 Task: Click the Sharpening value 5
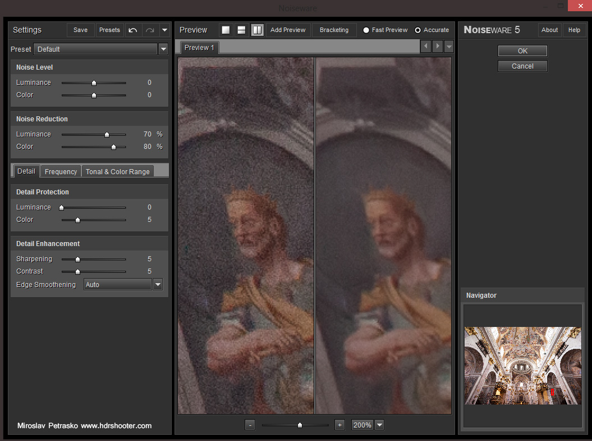point(149,259)
